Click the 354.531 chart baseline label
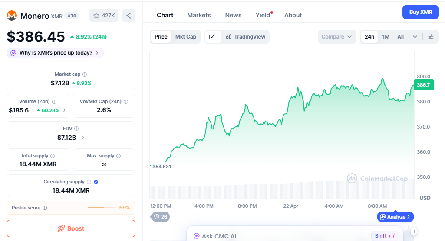445x241 pixels. tap(162, 167)
